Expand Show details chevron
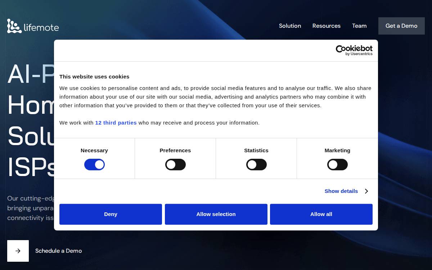Image resolution: width=432 pixels, height=270 pixels. [x=366, y=191]
